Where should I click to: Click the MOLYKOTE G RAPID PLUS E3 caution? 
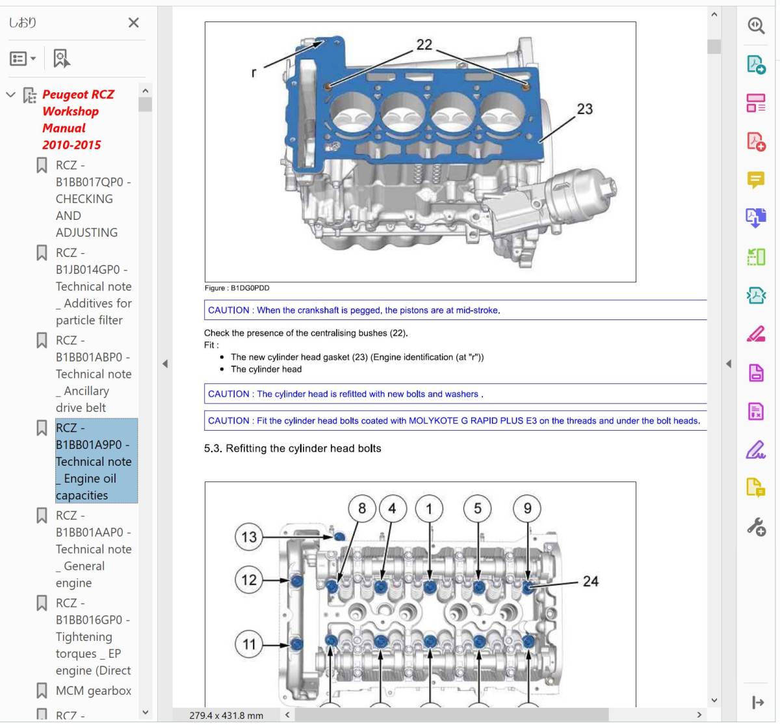(455, 421)
